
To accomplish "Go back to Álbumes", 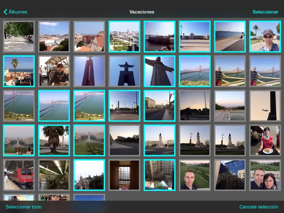I will (x=18, y=12).
